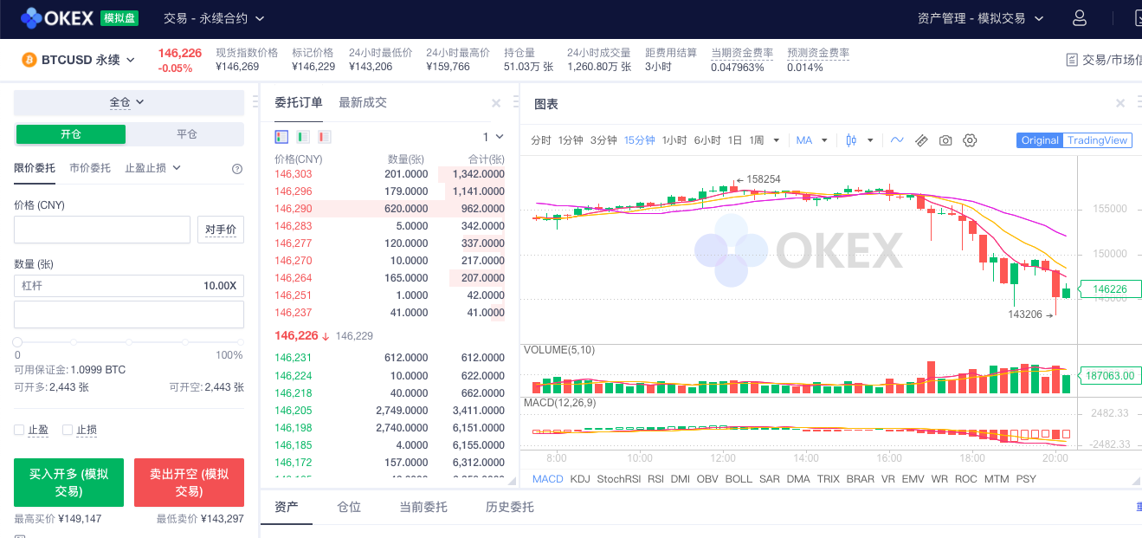
Task: Select the 1小时 chart interval
Action: click(674, 140)
